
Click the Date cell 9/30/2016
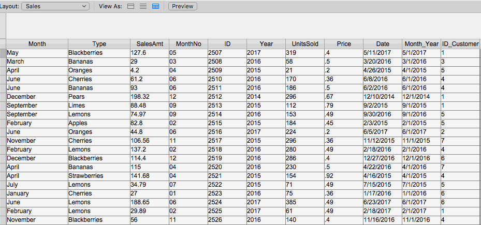pyautogui.click(x=383, y=114)
